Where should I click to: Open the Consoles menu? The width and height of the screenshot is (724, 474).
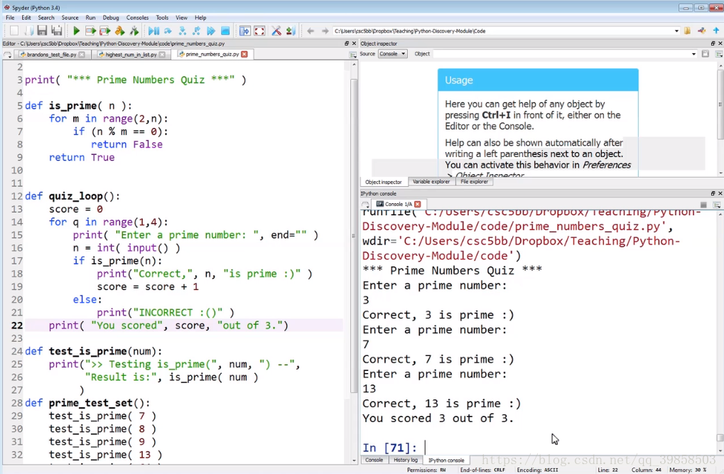point(138,18)
